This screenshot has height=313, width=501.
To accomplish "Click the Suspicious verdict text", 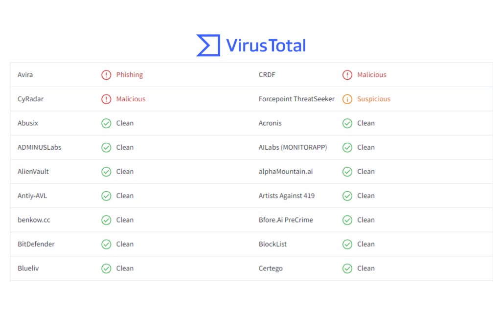I will [374, 99].
